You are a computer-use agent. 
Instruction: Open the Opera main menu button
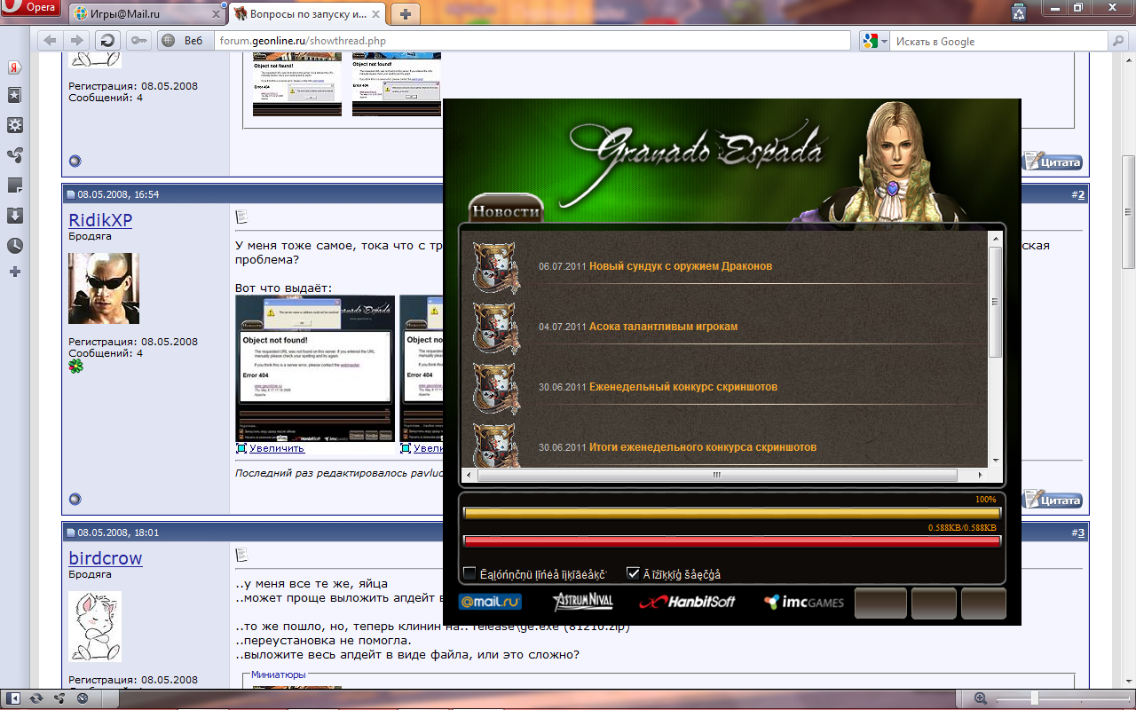click(31, 9)
